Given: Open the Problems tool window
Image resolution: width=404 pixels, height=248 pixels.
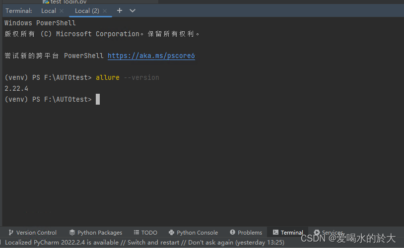Looking at the screenshot, I should click(x=246, y=233).
